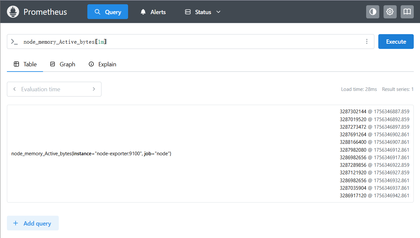Click the node_memory_Active_bytes series label
Viewport: 420px width, 238px height.
pyautogui.click(x=91, y=154)
